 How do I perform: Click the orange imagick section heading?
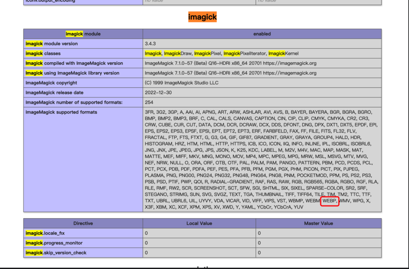pos(202,17)
